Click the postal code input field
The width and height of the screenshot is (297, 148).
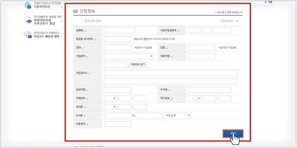point(115,65)
